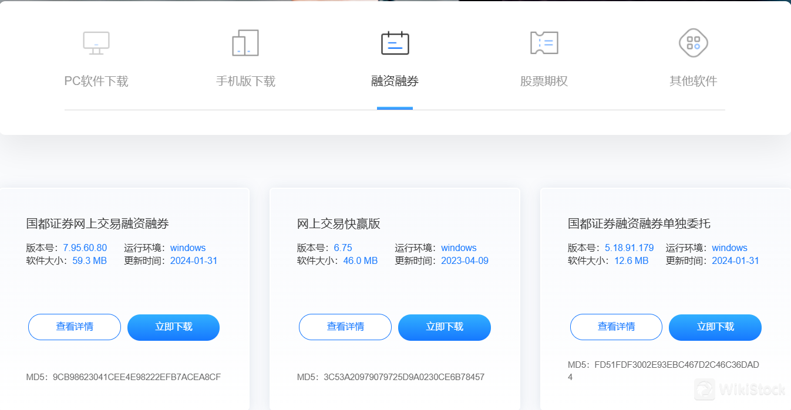Click software size 12.6 MB
Screen dimensions: 791x410
631,260
